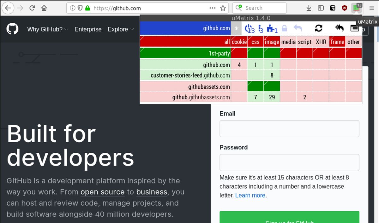Toggle the 1st-party script cell
This screenshot has width=379, height=223.
point(304,53)
